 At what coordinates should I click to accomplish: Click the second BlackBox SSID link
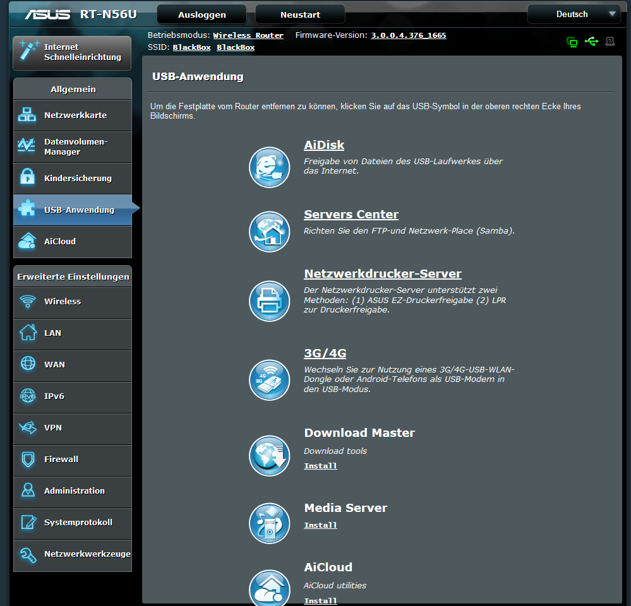tap(236, 47)
